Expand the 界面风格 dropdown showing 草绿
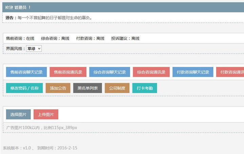The image size is (244, 154). (34, 49)
